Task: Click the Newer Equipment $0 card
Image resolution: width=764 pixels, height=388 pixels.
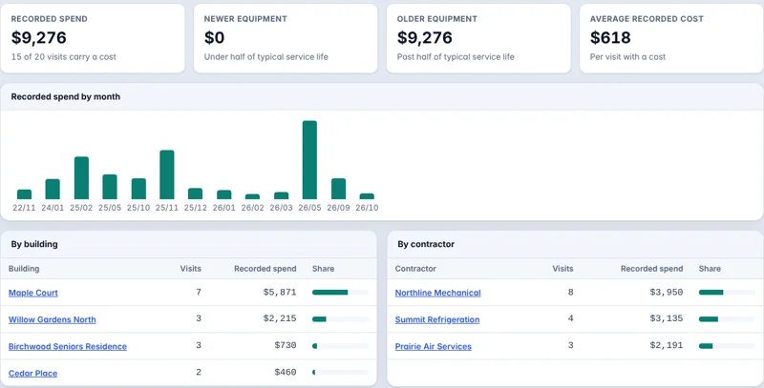Action: (286, 38)
